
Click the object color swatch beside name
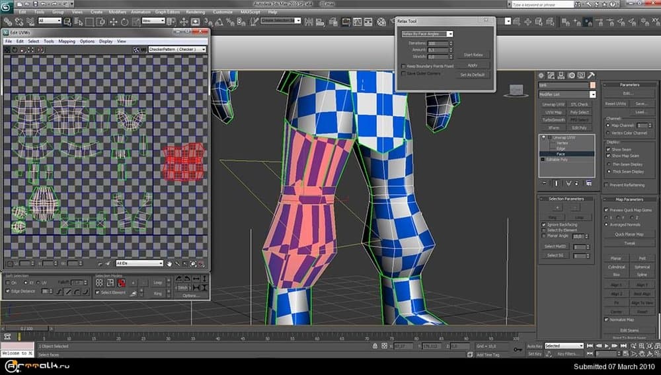593,85
